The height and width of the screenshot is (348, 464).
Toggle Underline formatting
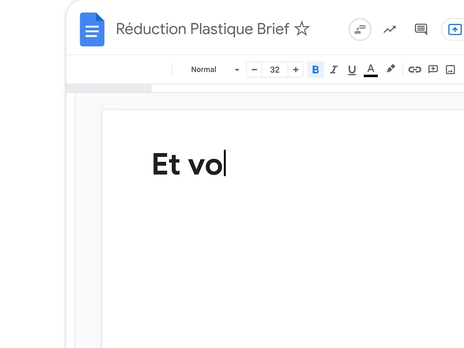click(x=352, y=70)
